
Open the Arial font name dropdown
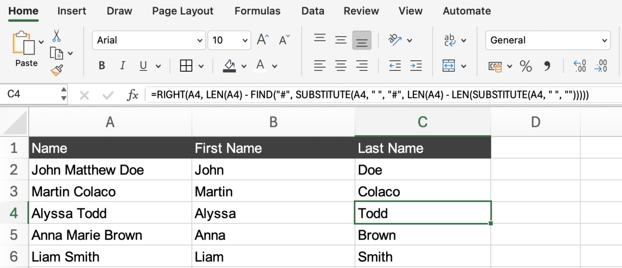199,41
